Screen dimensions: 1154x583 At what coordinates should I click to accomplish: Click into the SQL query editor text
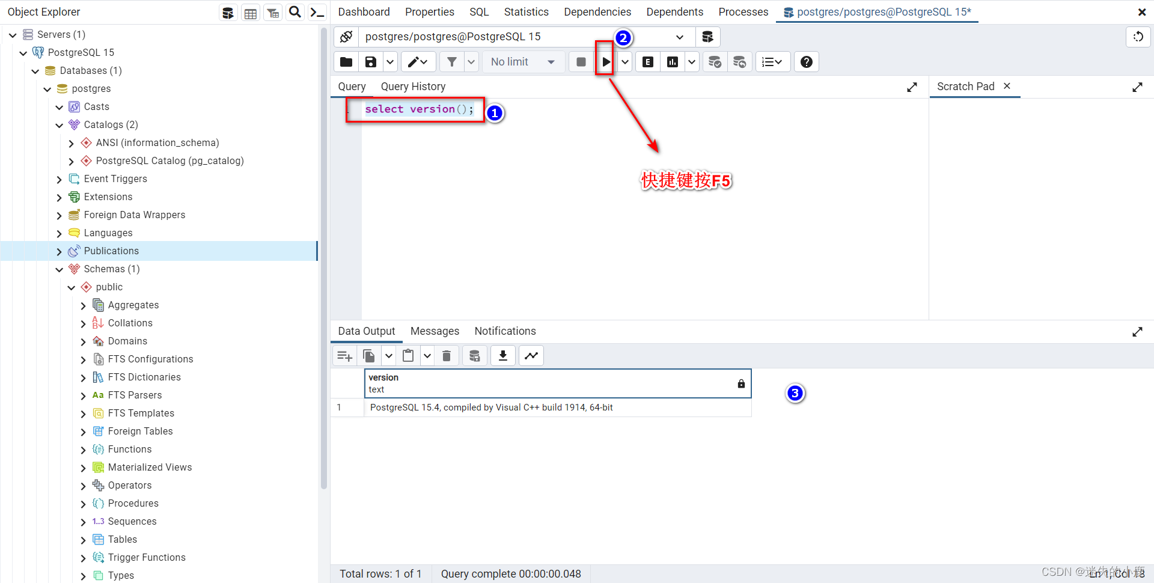pyautogui.click(x=419, y=109)
